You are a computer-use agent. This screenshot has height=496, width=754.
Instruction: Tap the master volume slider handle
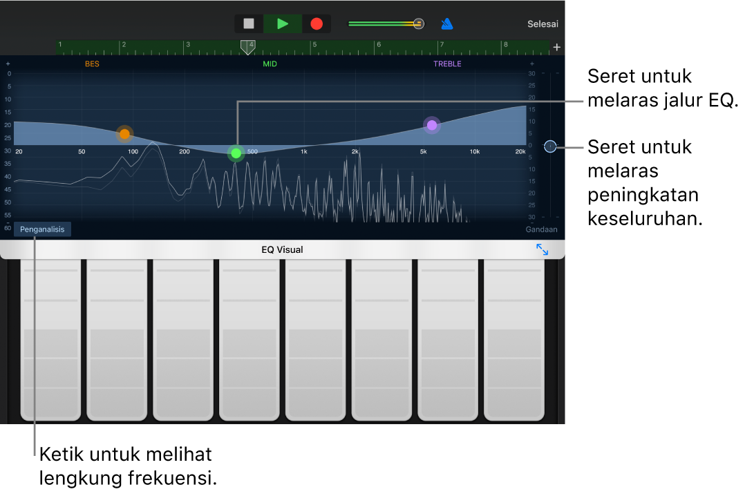click(x=419, y=23)
